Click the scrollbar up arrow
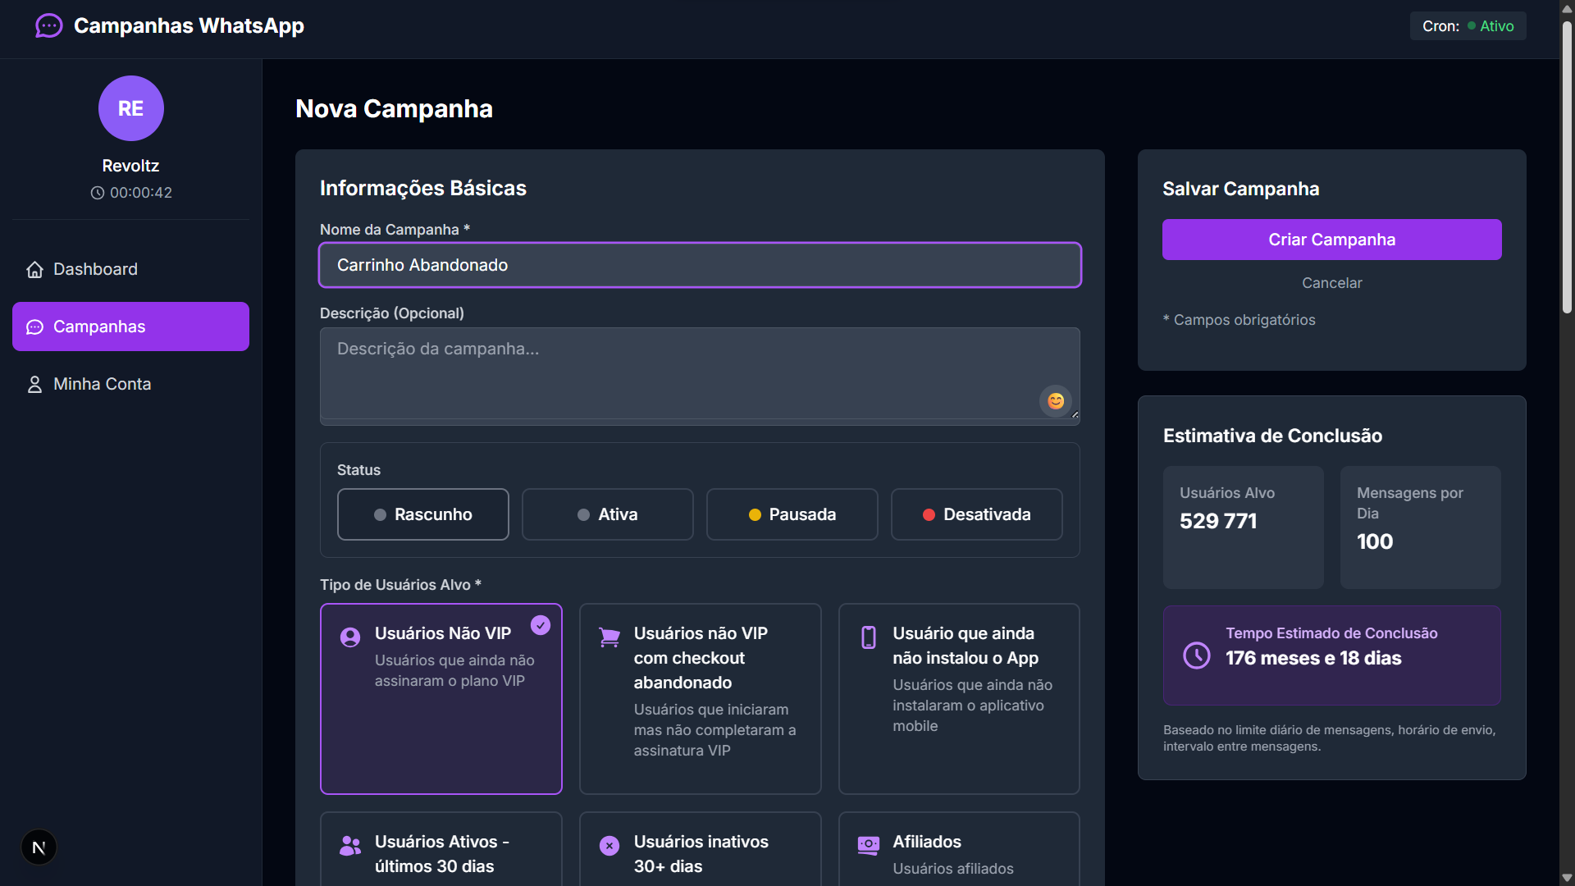This screenshot has width=1575, height=886. click(1567, 8)
